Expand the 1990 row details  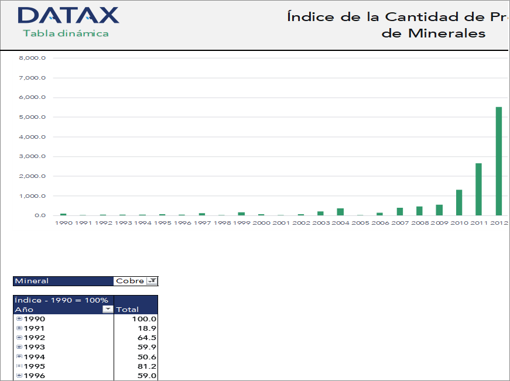19,319
